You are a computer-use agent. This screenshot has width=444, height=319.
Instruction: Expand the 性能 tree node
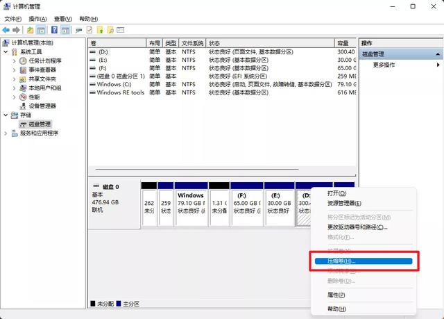pyautogui.click(x=14, y=97)
